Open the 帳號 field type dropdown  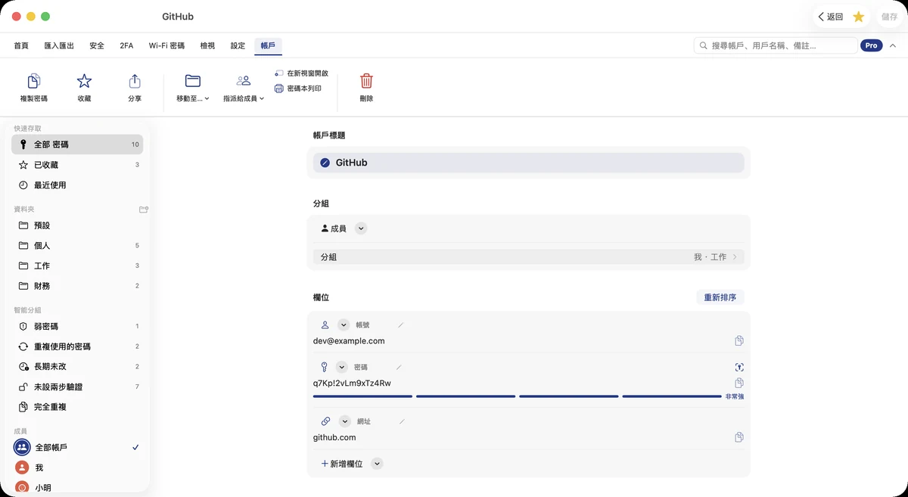click(x=344, y=325)
